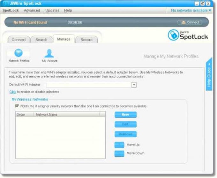Switch to the Secure tab
Viewport: 217px width, 178px height.
pos(86,40)
